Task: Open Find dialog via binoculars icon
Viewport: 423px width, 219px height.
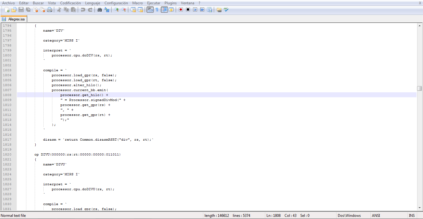Action: [x=99, y=10]
